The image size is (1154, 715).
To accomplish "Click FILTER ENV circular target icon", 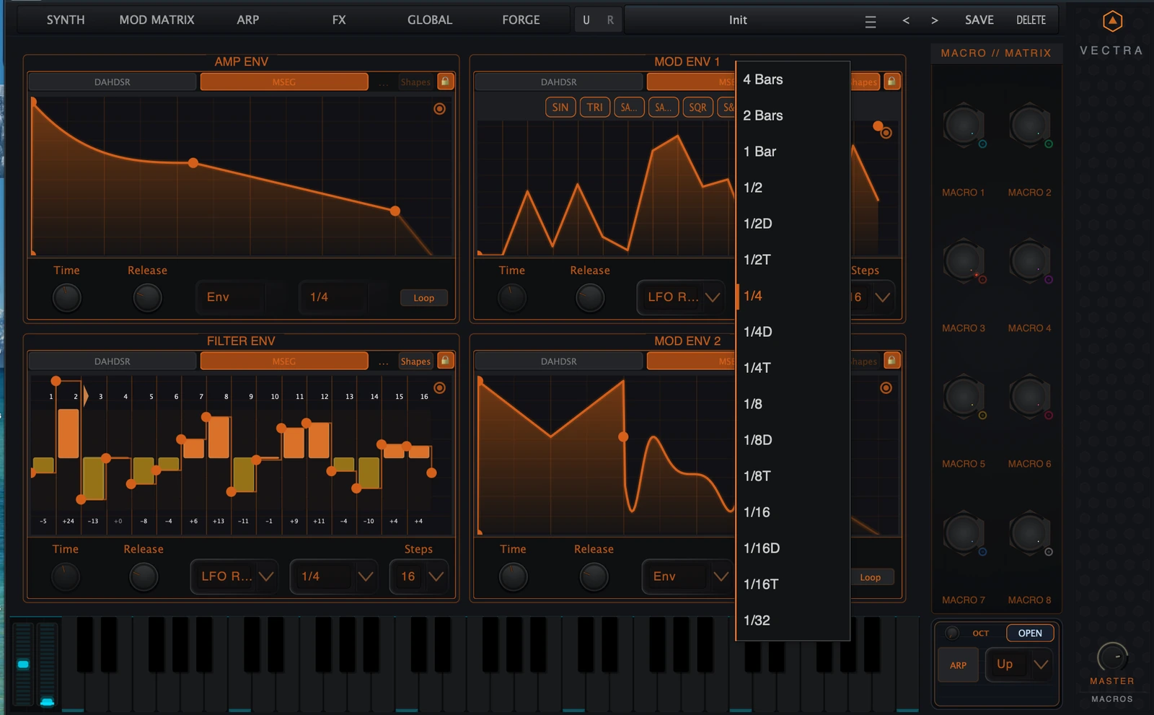I will tap(439, 388).
